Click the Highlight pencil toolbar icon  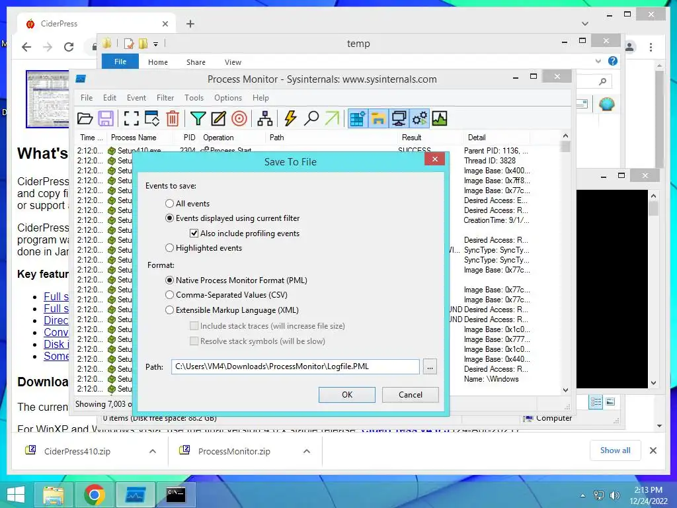point(218,118)
